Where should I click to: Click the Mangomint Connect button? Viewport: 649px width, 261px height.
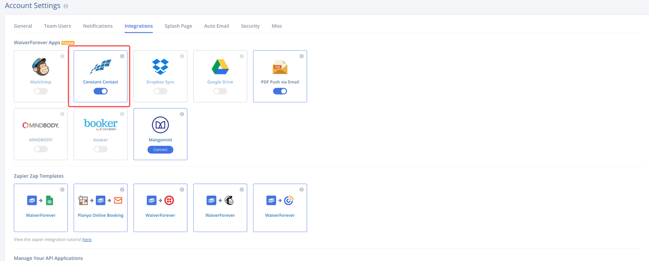pos(160,150)
